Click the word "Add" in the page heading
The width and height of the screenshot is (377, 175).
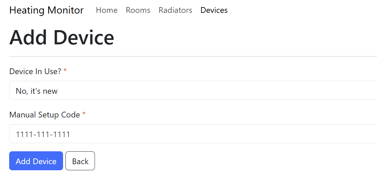tap(28, 37)
